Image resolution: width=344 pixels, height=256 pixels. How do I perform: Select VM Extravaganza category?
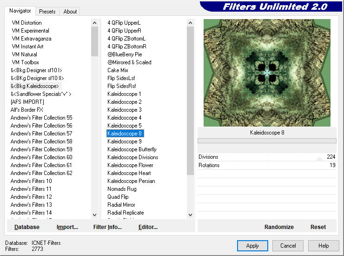coord(32,39)
